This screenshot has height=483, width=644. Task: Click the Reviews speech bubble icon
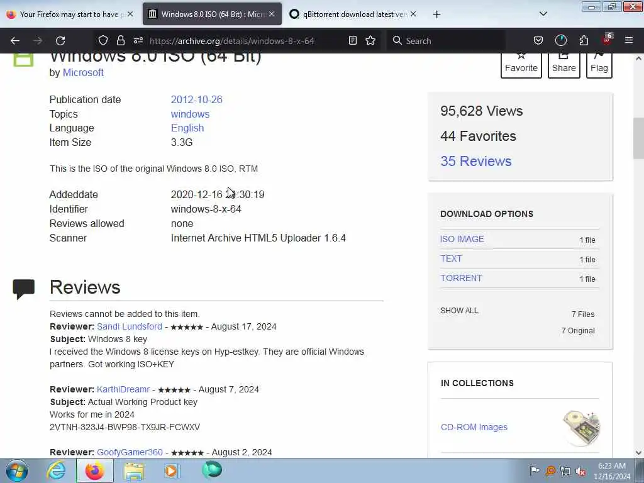23,289
